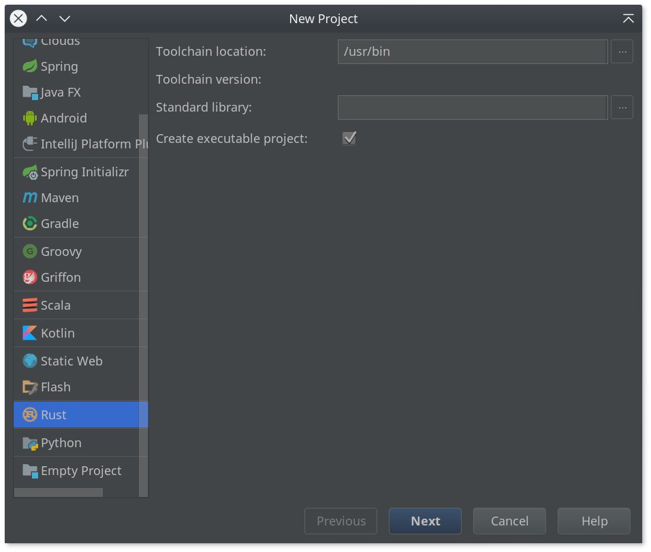Click the up chevron in title bar

tap(42, 18)
